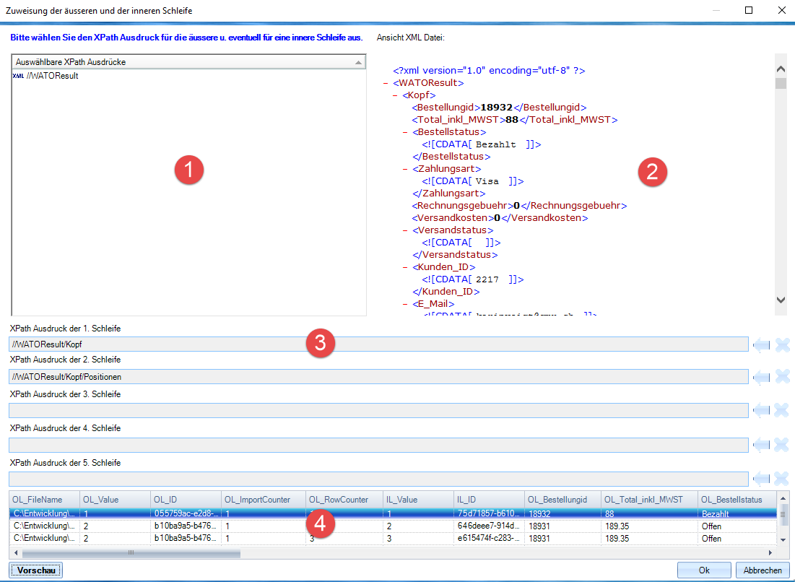795x582 pixels.
Task: Click the assign arrow for 1. Schleife
Action: click(x=761, y=344)
